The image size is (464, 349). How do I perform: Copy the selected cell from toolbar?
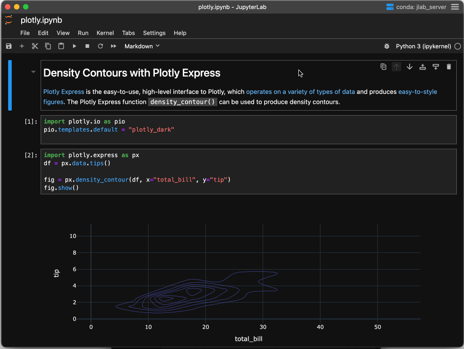click(x=48, y=46)
